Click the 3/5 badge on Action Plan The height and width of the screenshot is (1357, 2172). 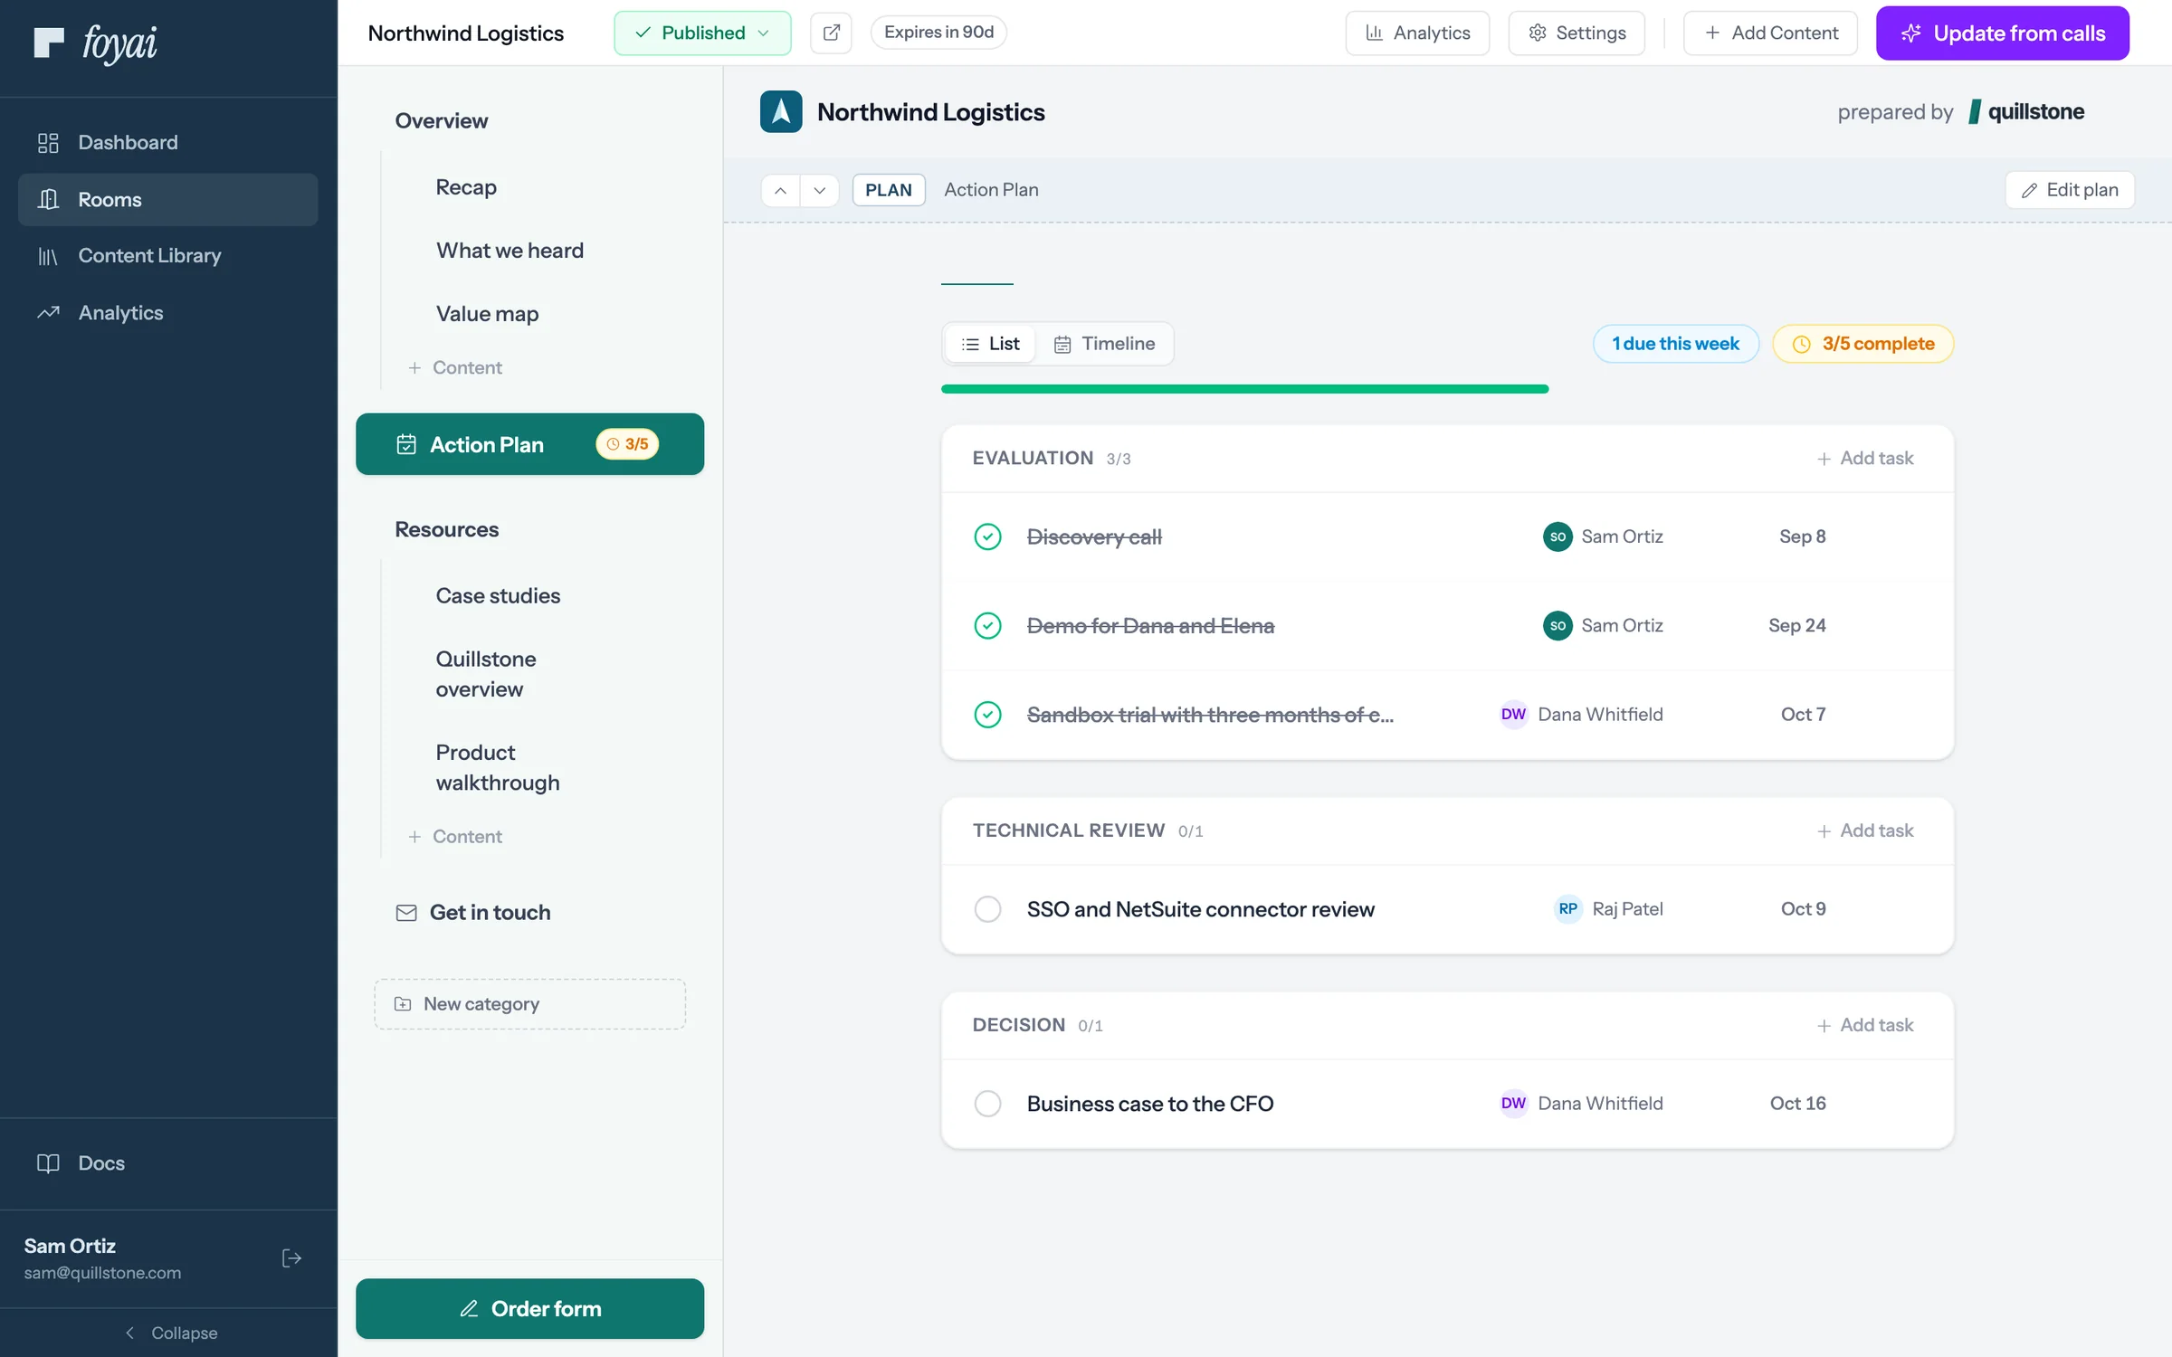(627, 444)
